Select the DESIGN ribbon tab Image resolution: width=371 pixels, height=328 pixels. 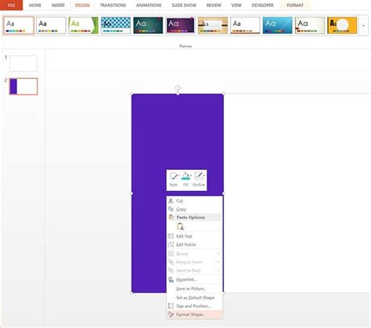(82, 5)
